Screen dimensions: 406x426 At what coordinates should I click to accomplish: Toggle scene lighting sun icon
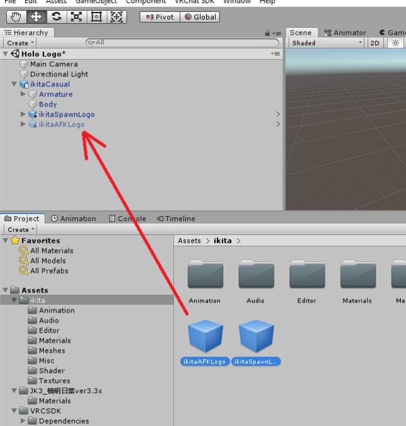(395, 43)
